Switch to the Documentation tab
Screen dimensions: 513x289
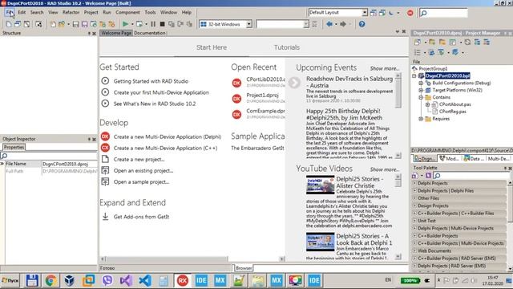click(150, 33)
